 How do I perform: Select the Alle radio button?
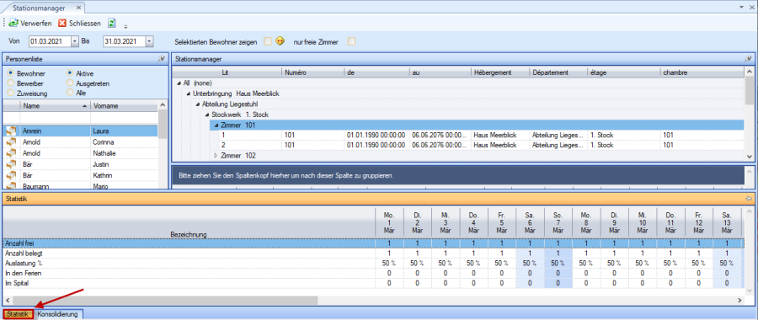tap(70, 92)
